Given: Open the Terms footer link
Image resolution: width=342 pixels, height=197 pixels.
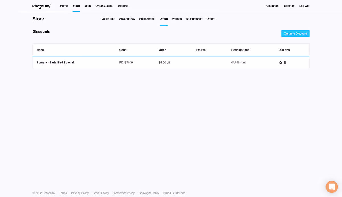Looking at the screenshot, I should (x=63, y=193).
